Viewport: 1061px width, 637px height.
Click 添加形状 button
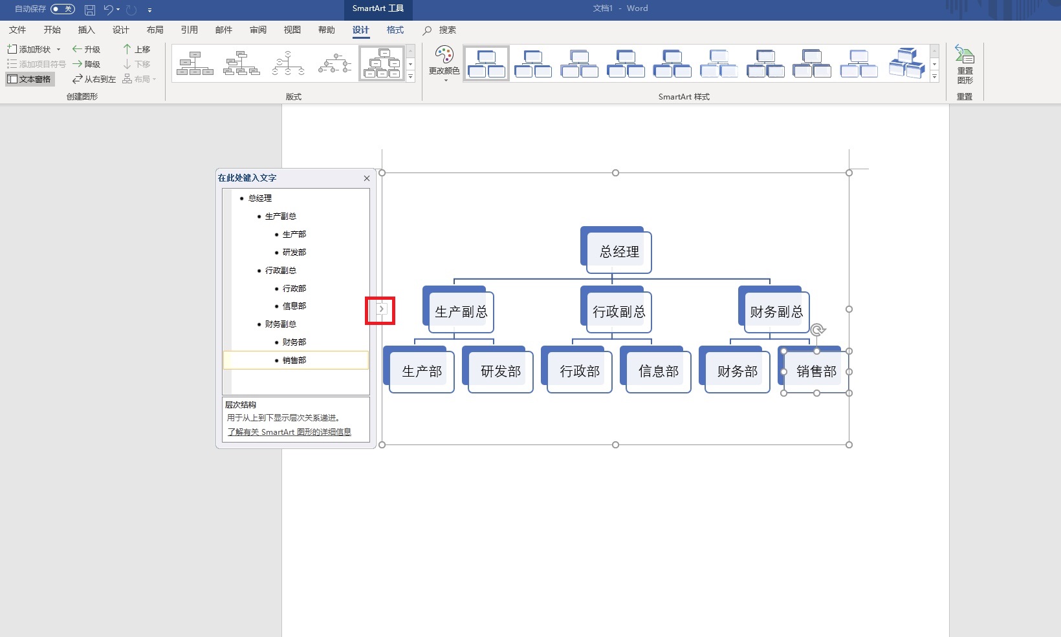(28, 49)
